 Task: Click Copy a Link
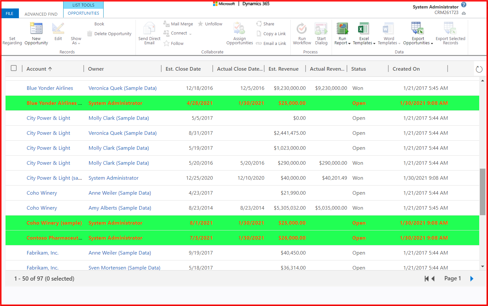click(271, 34)
